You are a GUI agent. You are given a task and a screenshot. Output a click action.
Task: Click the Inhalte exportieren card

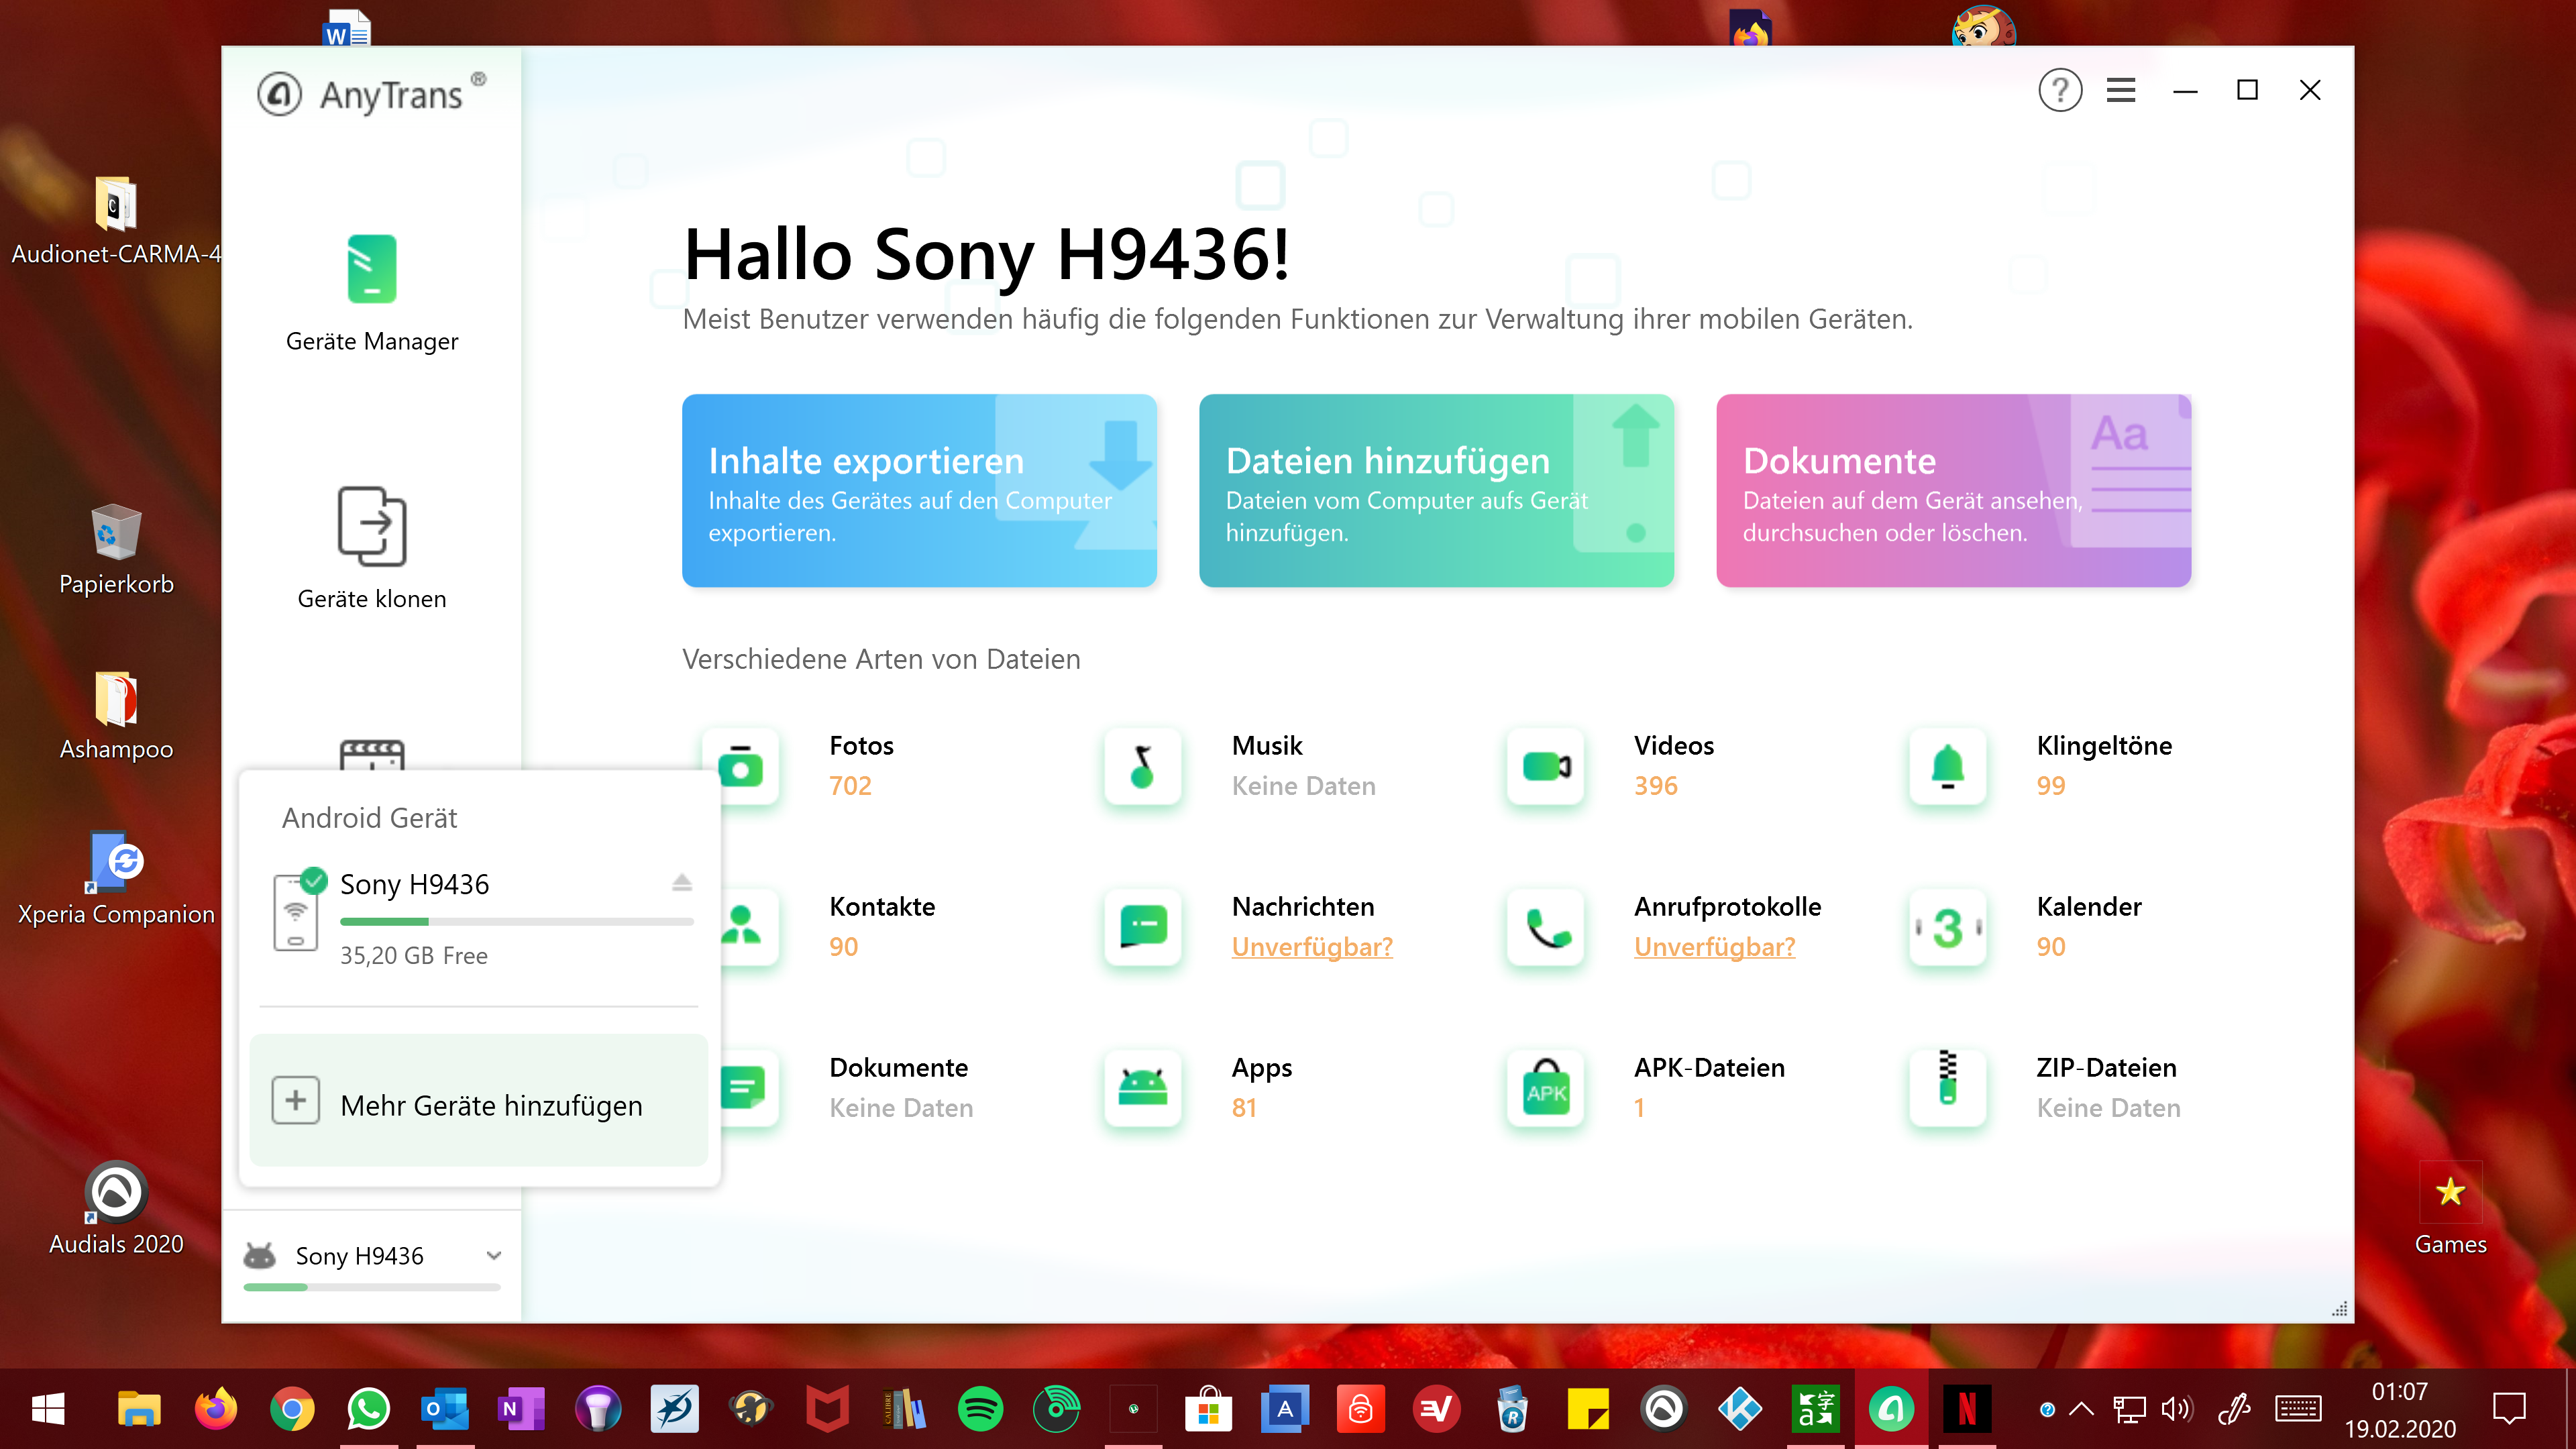point(919,490)
